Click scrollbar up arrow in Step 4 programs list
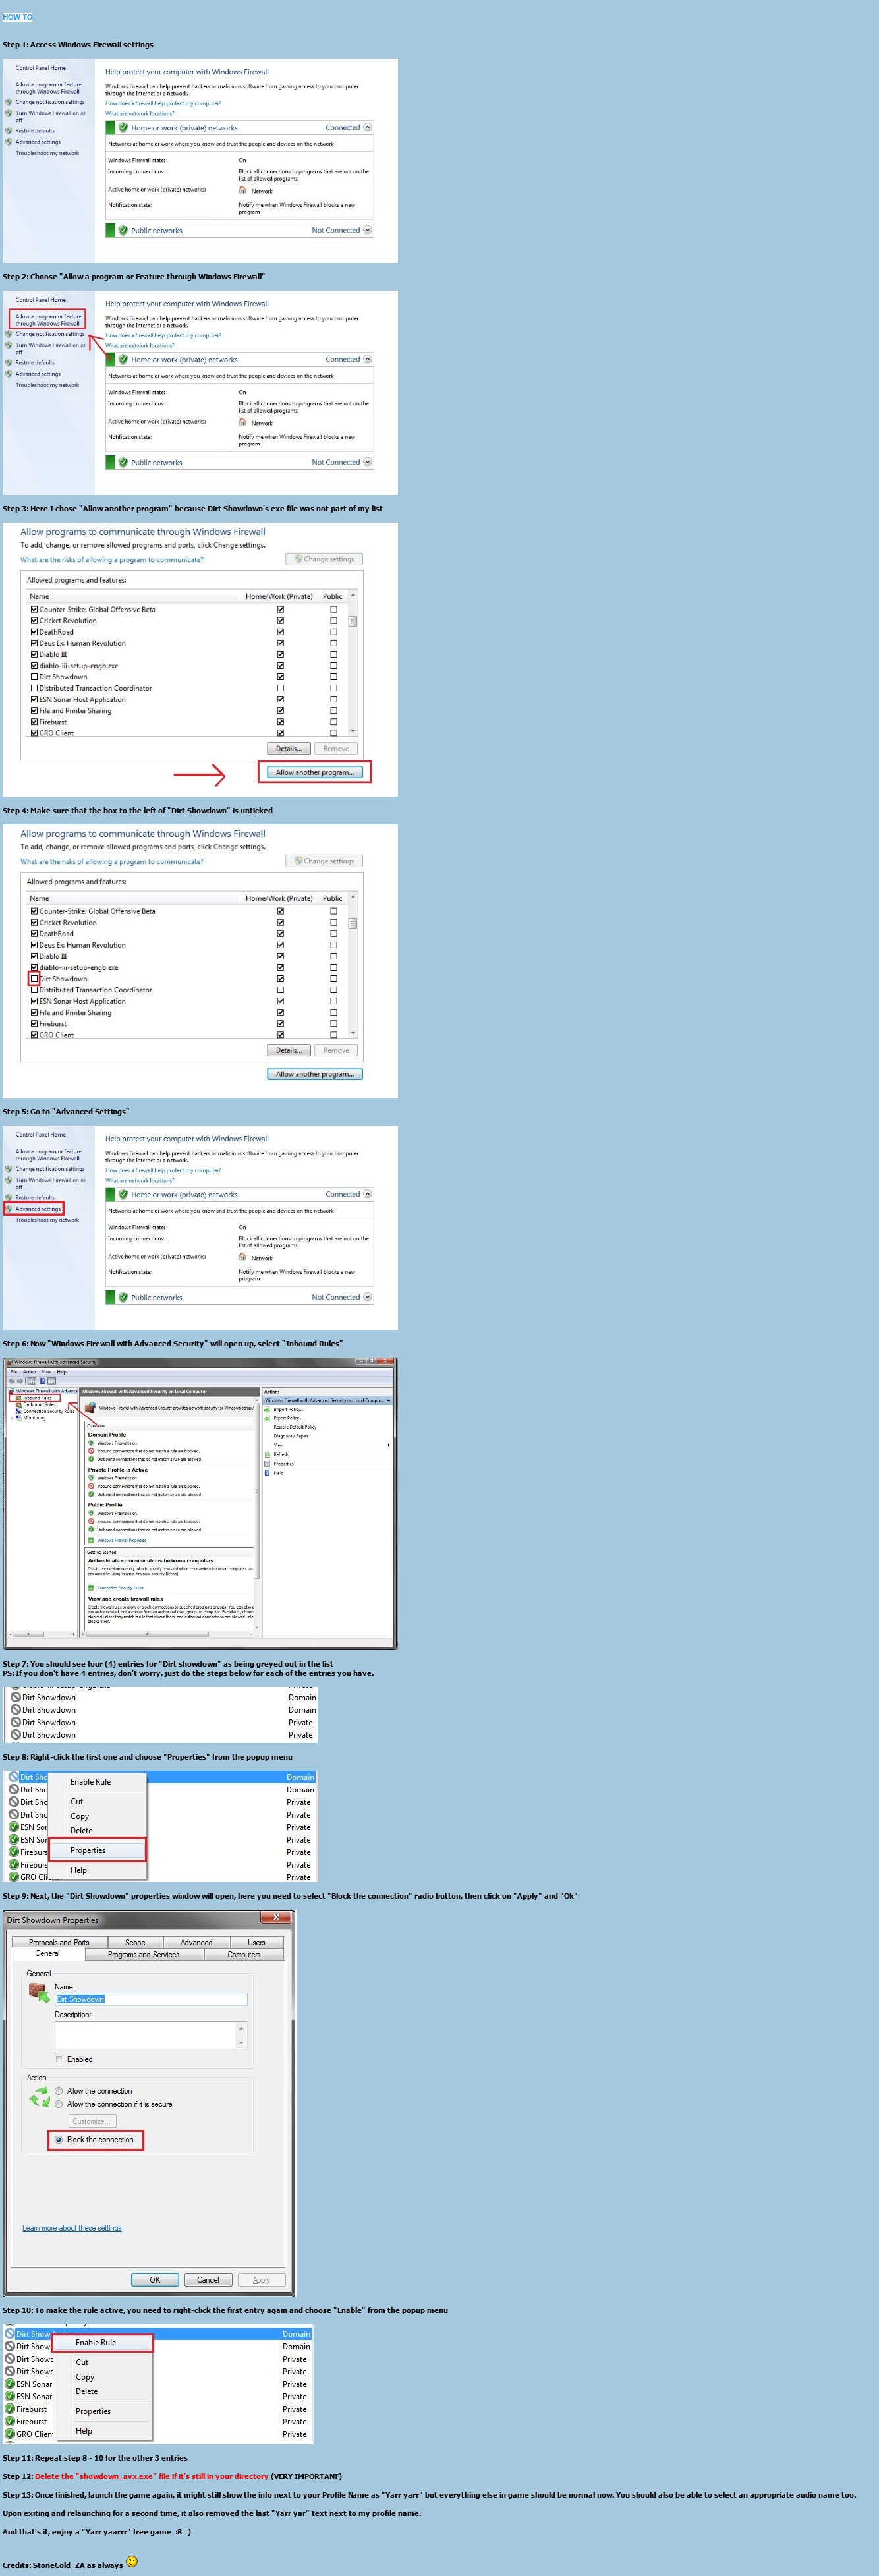879x2576 pixels. (353, 897)
